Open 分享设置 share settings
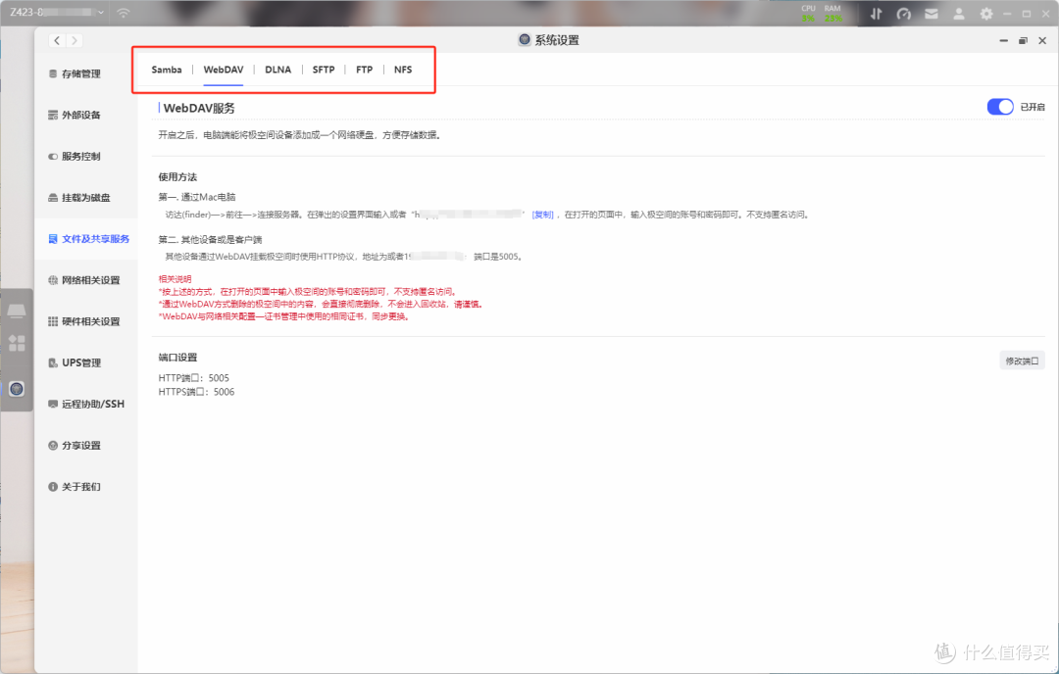 pyautogui.click(x=75, y=446)
